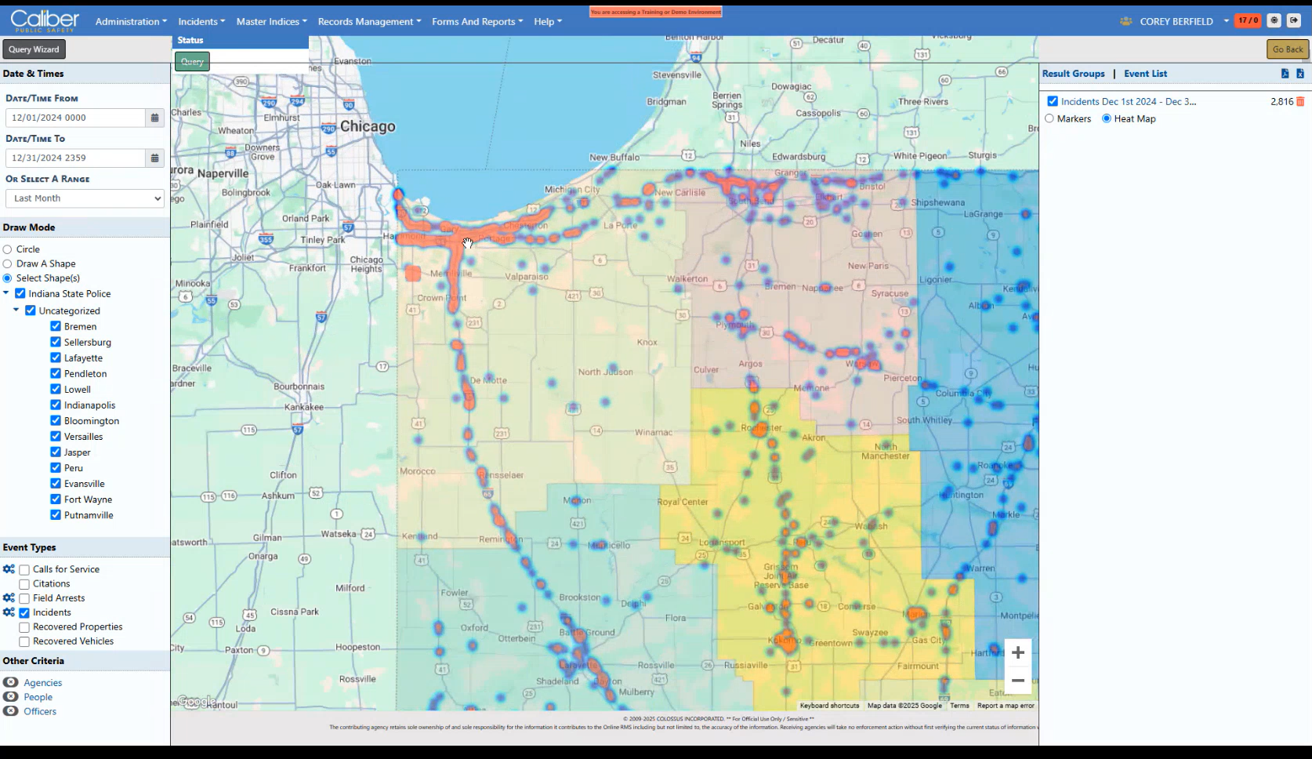The height and width of the screenshot is (759, 1312).
Task: Switch result display to Markers
Action: 1049,119
